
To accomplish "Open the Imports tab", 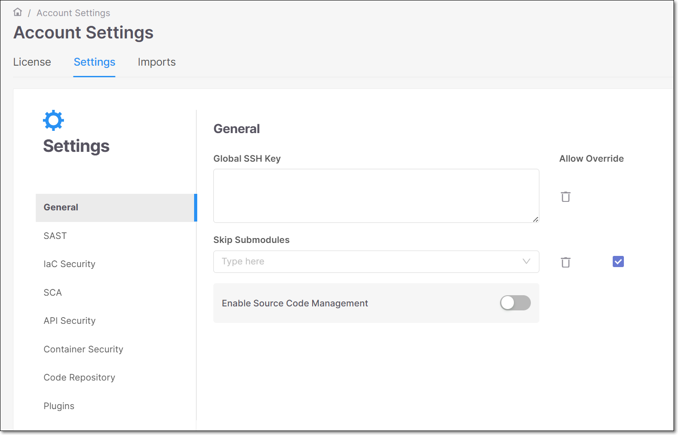I will (157, 62).
